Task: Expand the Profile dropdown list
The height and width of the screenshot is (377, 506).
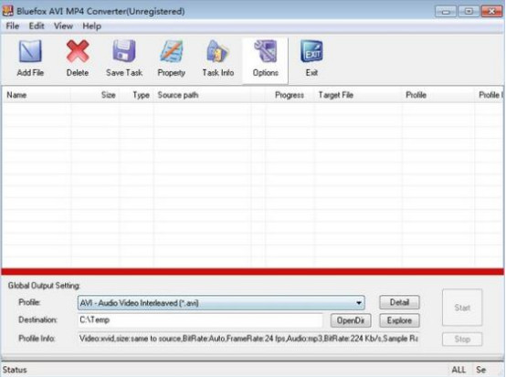Action: click(359, 303)
